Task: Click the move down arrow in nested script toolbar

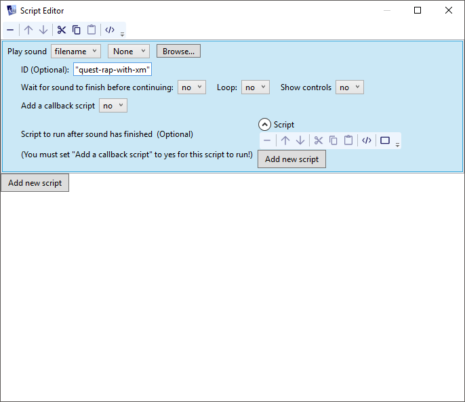Action: click(x=300, y=140)
